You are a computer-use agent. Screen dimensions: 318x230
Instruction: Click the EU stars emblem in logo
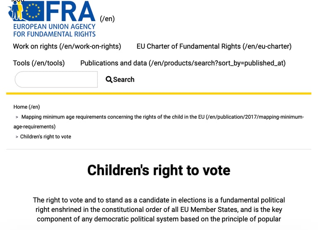(x=33, y=11)
